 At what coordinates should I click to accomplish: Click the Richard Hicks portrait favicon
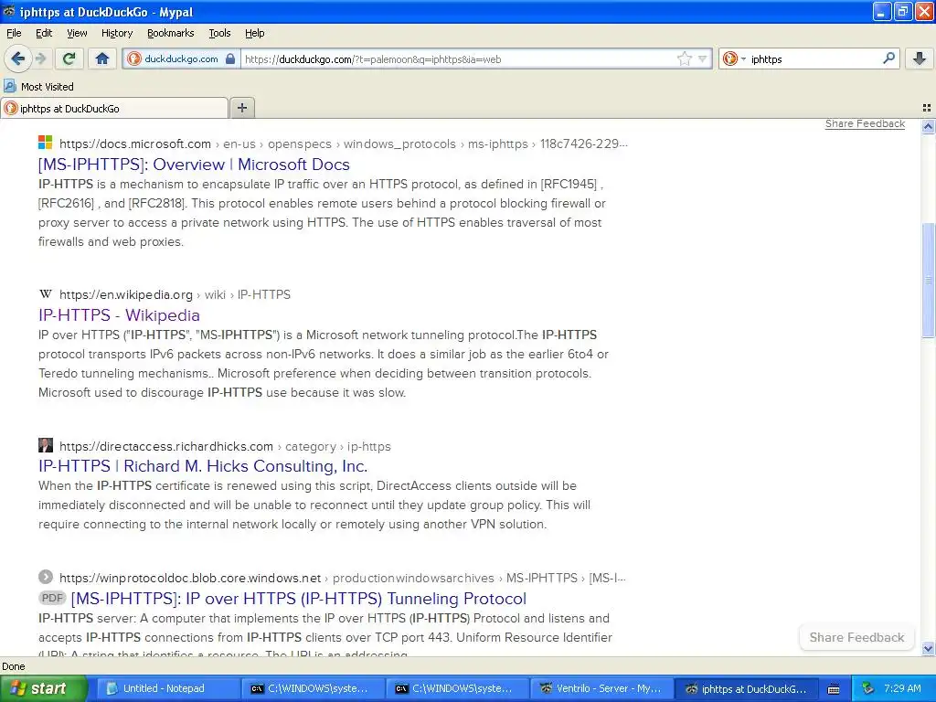coord(46,445)
